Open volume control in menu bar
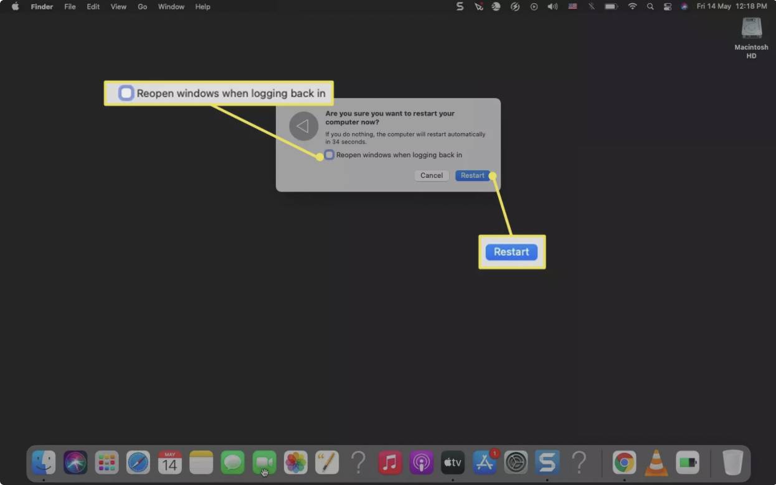 (x=552, y=7)
